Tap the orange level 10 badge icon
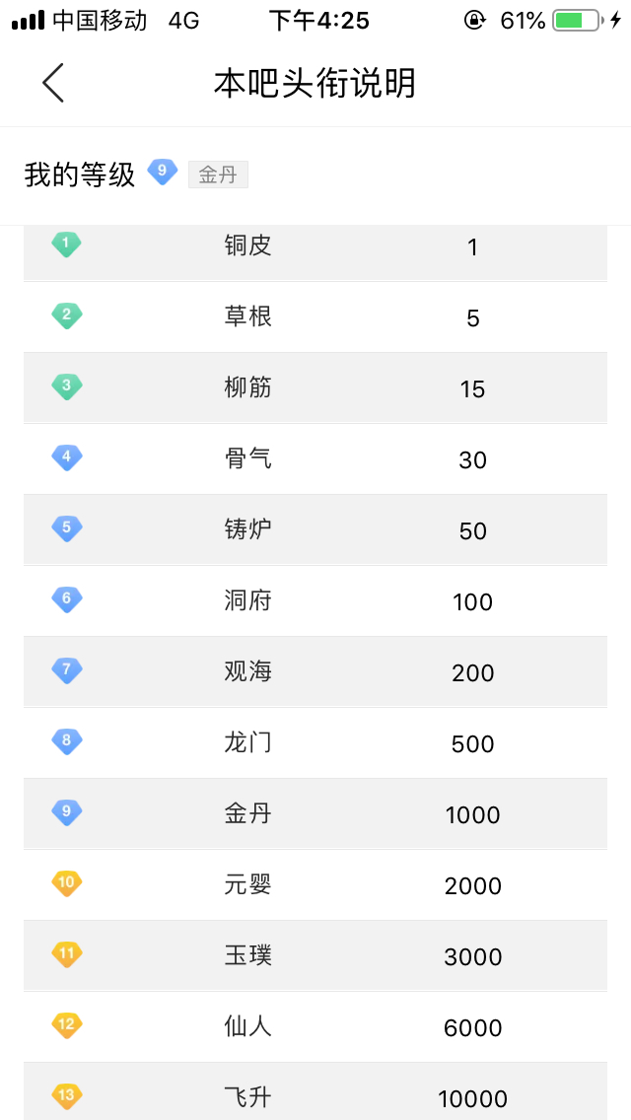The height and width of the screenshot is (1120, 631). (x=67, y=883)
